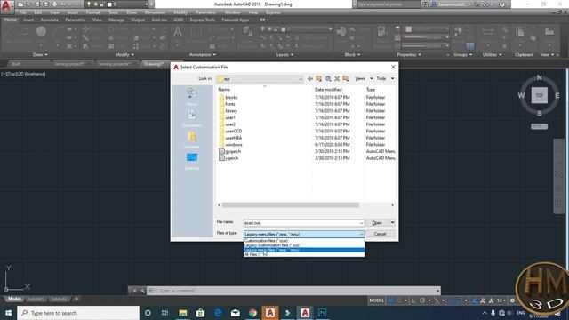Click the plus icon to add new layout
The image size is (569, 320).
click(76, 299)
